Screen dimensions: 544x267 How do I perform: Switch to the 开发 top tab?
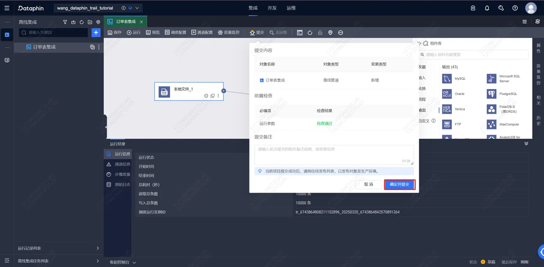(x=272, y=8)
